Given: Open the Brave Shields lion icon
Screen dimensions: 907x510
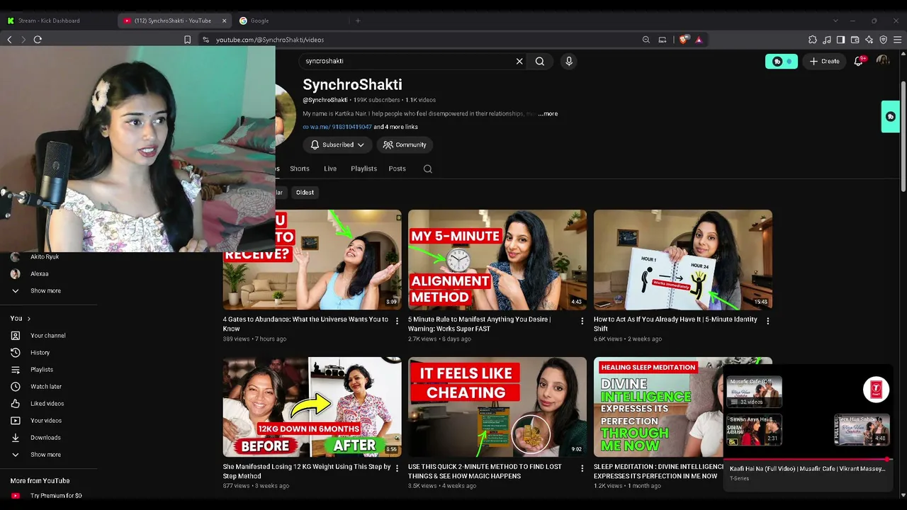Looking at the screenshot, I should (x=683, y=40).
